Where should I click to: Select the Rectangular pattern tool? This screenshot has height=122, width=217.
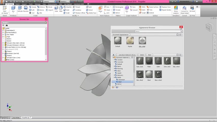[x=118, y=7]
